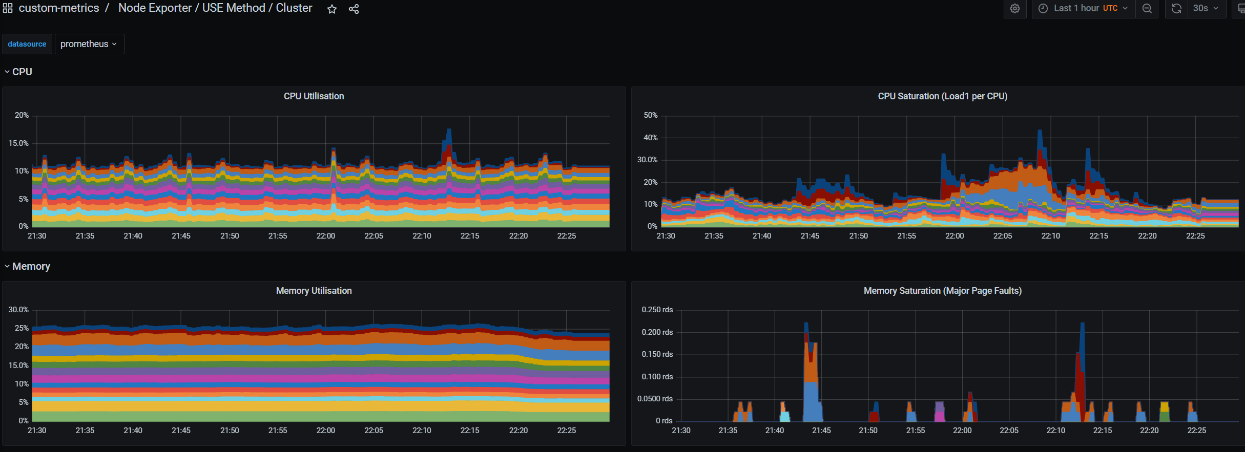
Task: Open the Memory Saturation (Major Page Faults) panel menu
Action: click(943, 291)
